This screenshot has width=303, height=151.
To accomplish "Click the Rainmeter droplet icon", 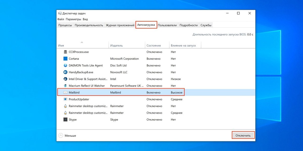I will tap(65, 106).
